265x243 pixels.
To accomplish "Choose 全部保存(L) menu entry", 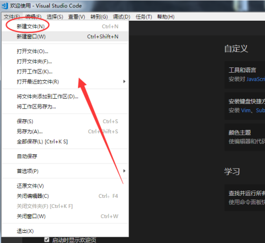I will tap(65, 142).
